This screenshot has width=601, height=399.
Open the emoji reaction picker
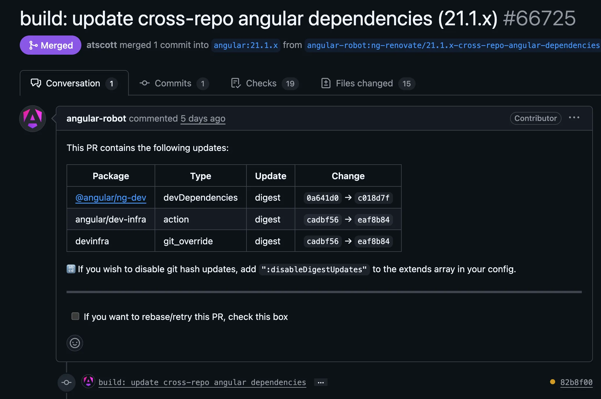pyautogui.click(x=75, y=343)
